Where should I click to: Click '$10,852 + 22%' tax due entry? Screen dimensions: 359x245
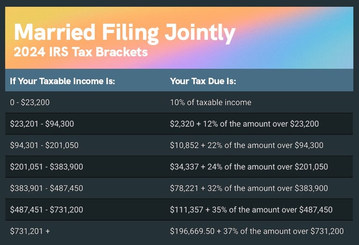[x=247, y=145]
